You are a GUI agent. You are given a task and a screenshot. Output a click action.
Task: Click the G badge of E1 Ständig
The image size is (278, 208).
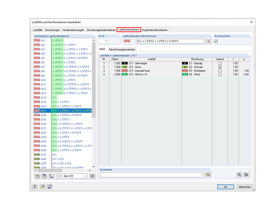[x=185, y=63]
